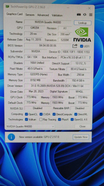Click the Device ID field 10DE 13F1
The image size is (104, 186).
click(x=76, y=52)
